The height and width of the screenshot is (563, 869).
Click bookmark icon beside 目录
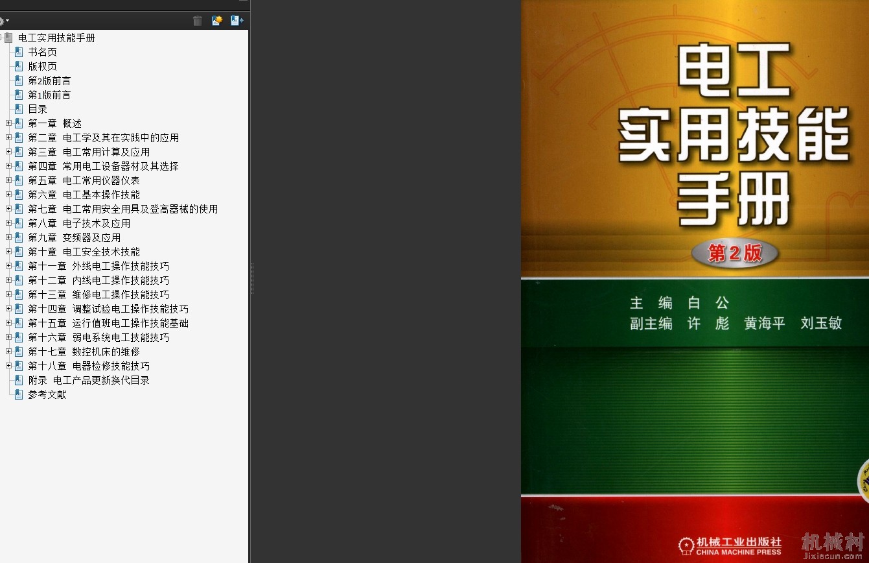[x=19, y=109]
